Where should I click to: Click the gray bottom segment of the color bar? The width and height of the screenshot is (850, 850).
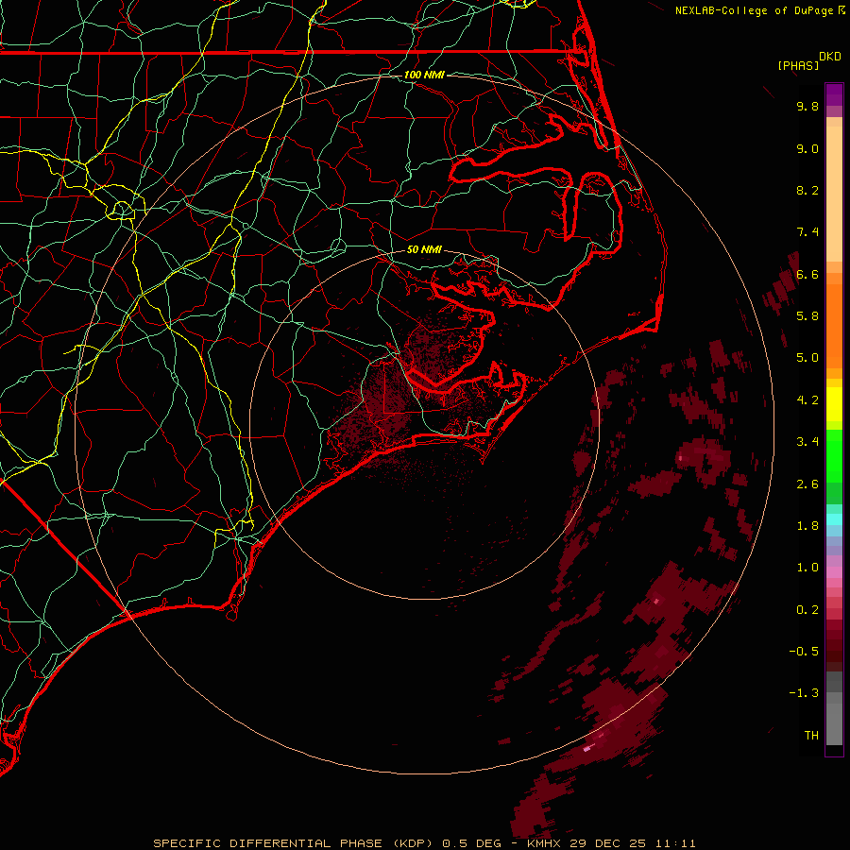(834, 721)
